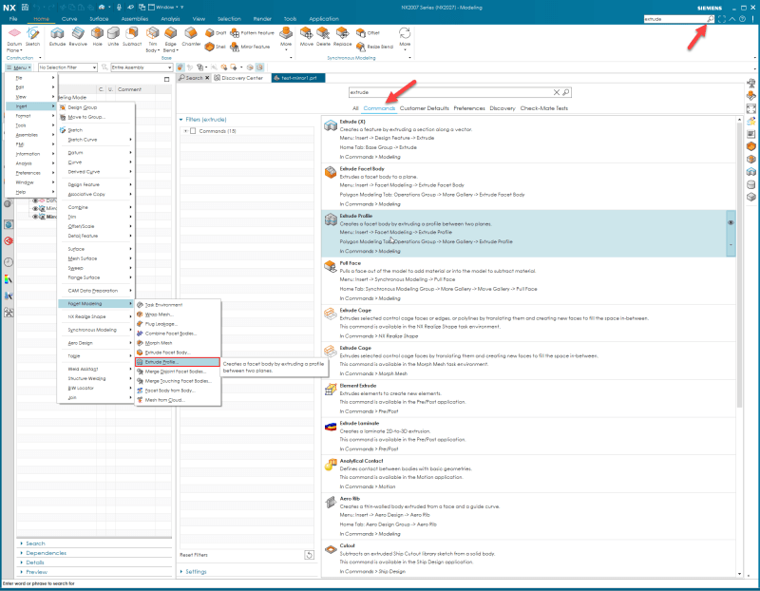
Task: Click the Hole feature icon
Action: pyautogui.click(x=98, y=36)
